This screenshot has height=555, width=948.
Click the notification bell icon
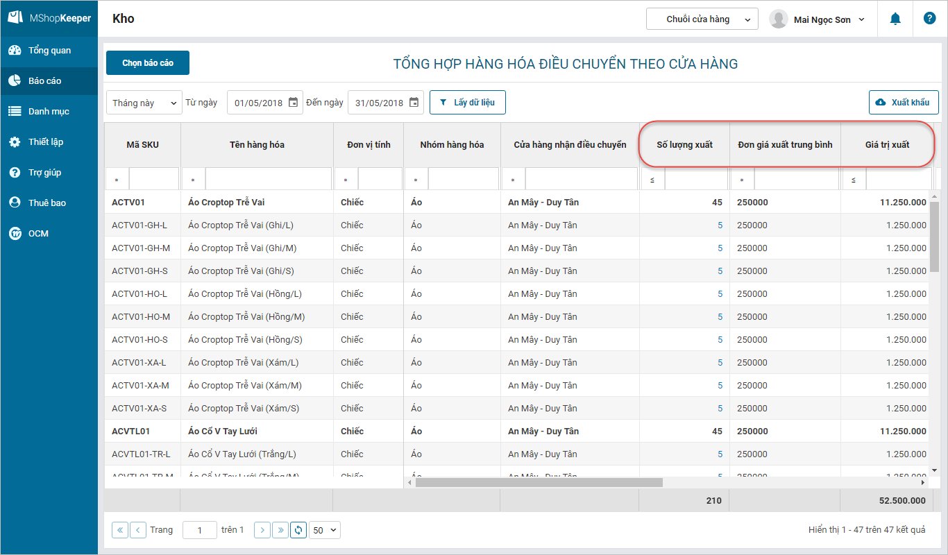pyautogui.click(x=895, y=19)
